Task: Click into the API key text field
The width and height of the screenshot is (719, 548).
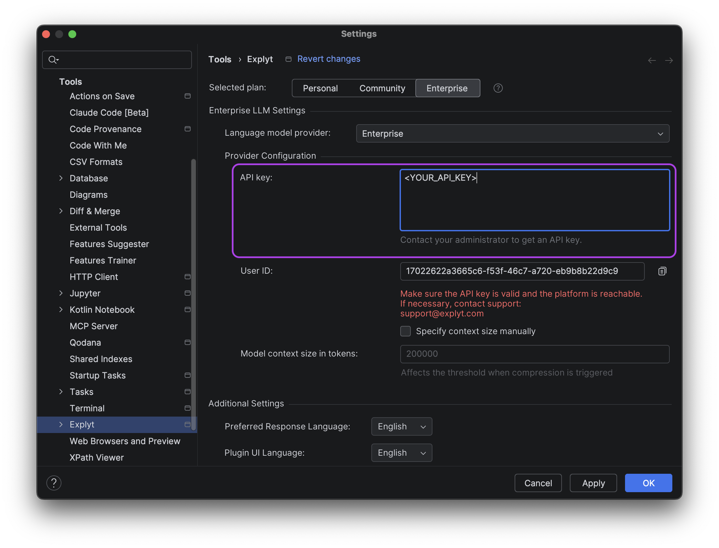Action: click(x=535, y=200)
